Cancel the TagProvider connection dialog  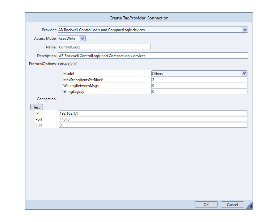(x=232, y=204)
